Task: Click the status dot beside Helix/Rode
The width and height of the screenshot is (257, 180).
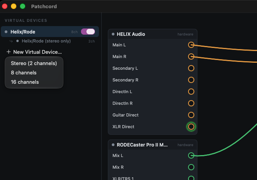Action: pos(6,32)
